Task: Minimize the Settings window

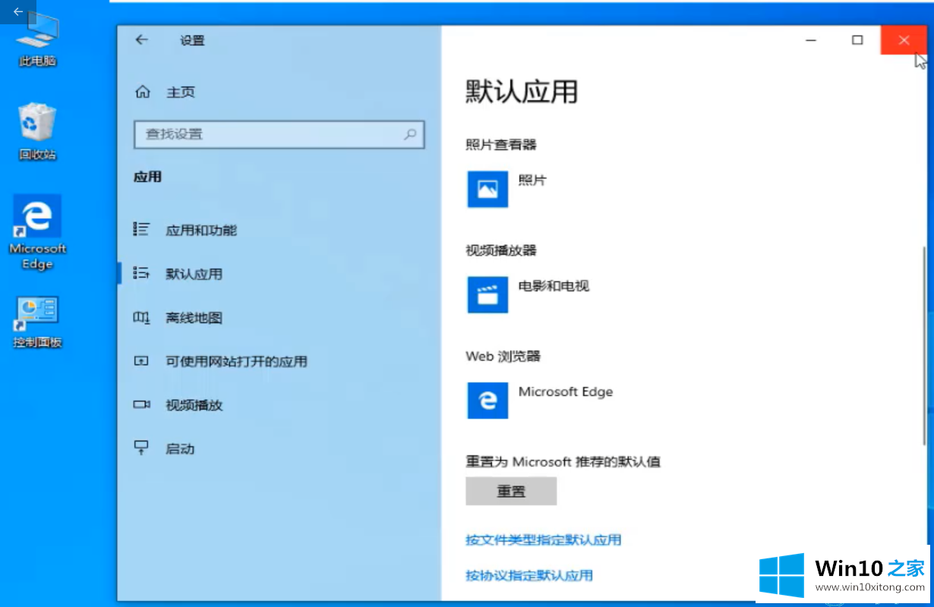Action: coord(812,40)
